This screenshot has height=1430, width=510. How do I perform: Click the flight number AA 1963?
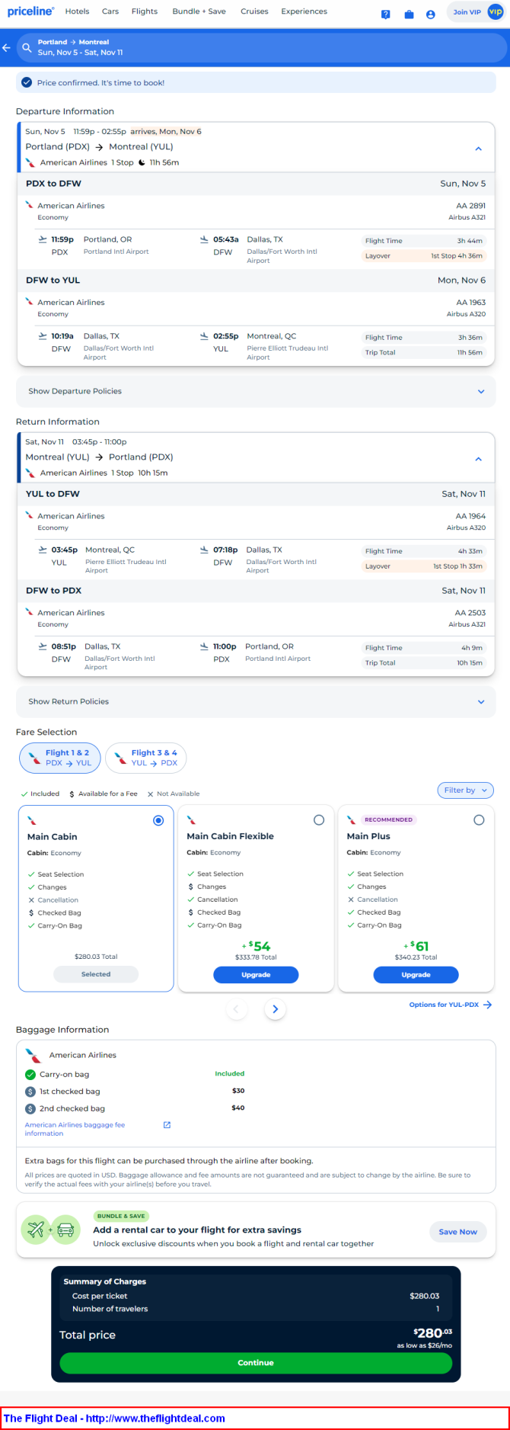pos(471,303)
